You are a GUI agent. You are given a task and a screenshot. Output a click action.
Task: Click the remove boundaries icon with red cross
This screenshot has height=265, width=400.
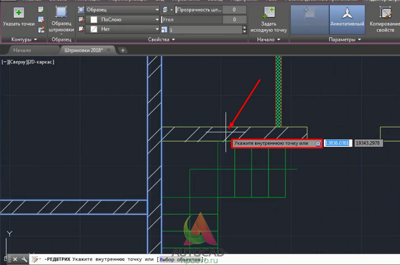(41, 19)
